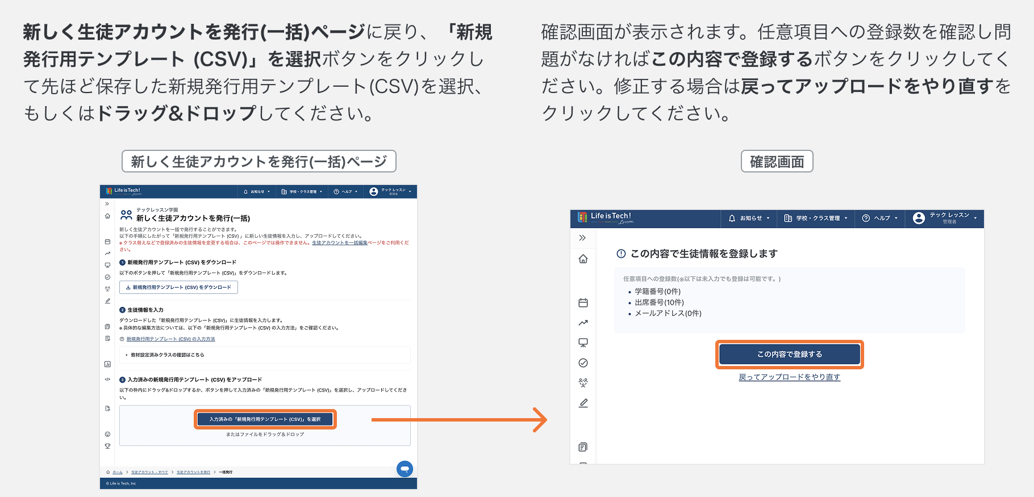The height and width of the screenshot is (497, 1034).
Task: Open the calendar icon in confirmation screen sidebar
Action: click(583, 302)
